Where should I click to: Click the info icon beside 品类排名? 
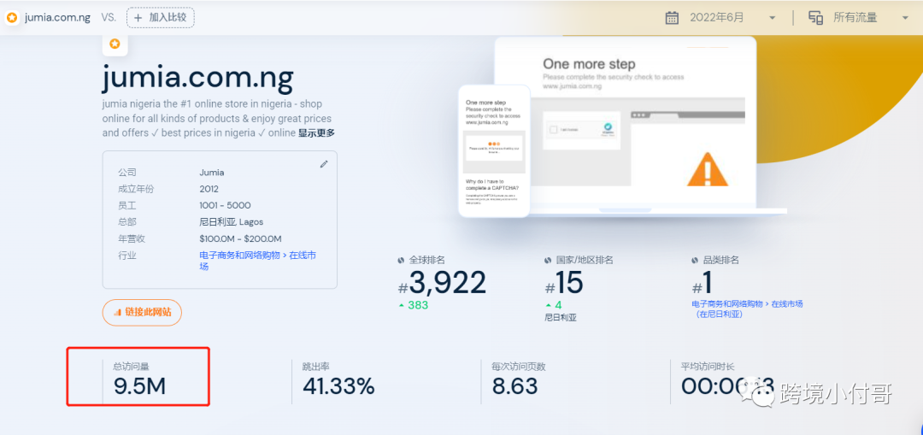[x=695, y=260]
